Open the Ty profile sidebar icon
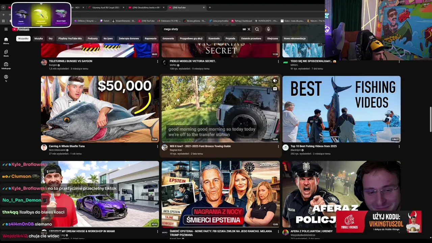 click(x=6, y=78)
